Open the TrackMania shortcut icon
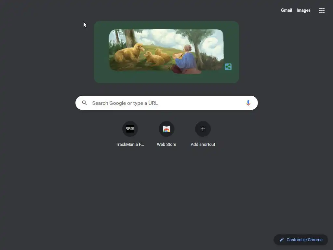 tap(130, 129)
